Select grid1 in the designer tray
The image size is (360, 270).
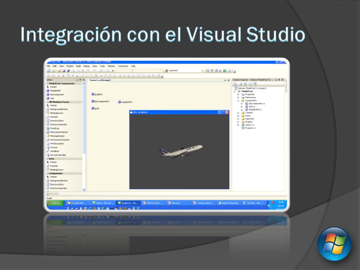point(96,108)
